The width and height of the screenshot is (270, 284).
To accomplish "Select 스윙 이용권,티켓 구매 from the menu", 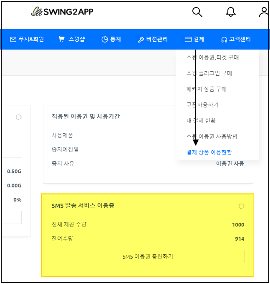I will click(x=212, y=57).
